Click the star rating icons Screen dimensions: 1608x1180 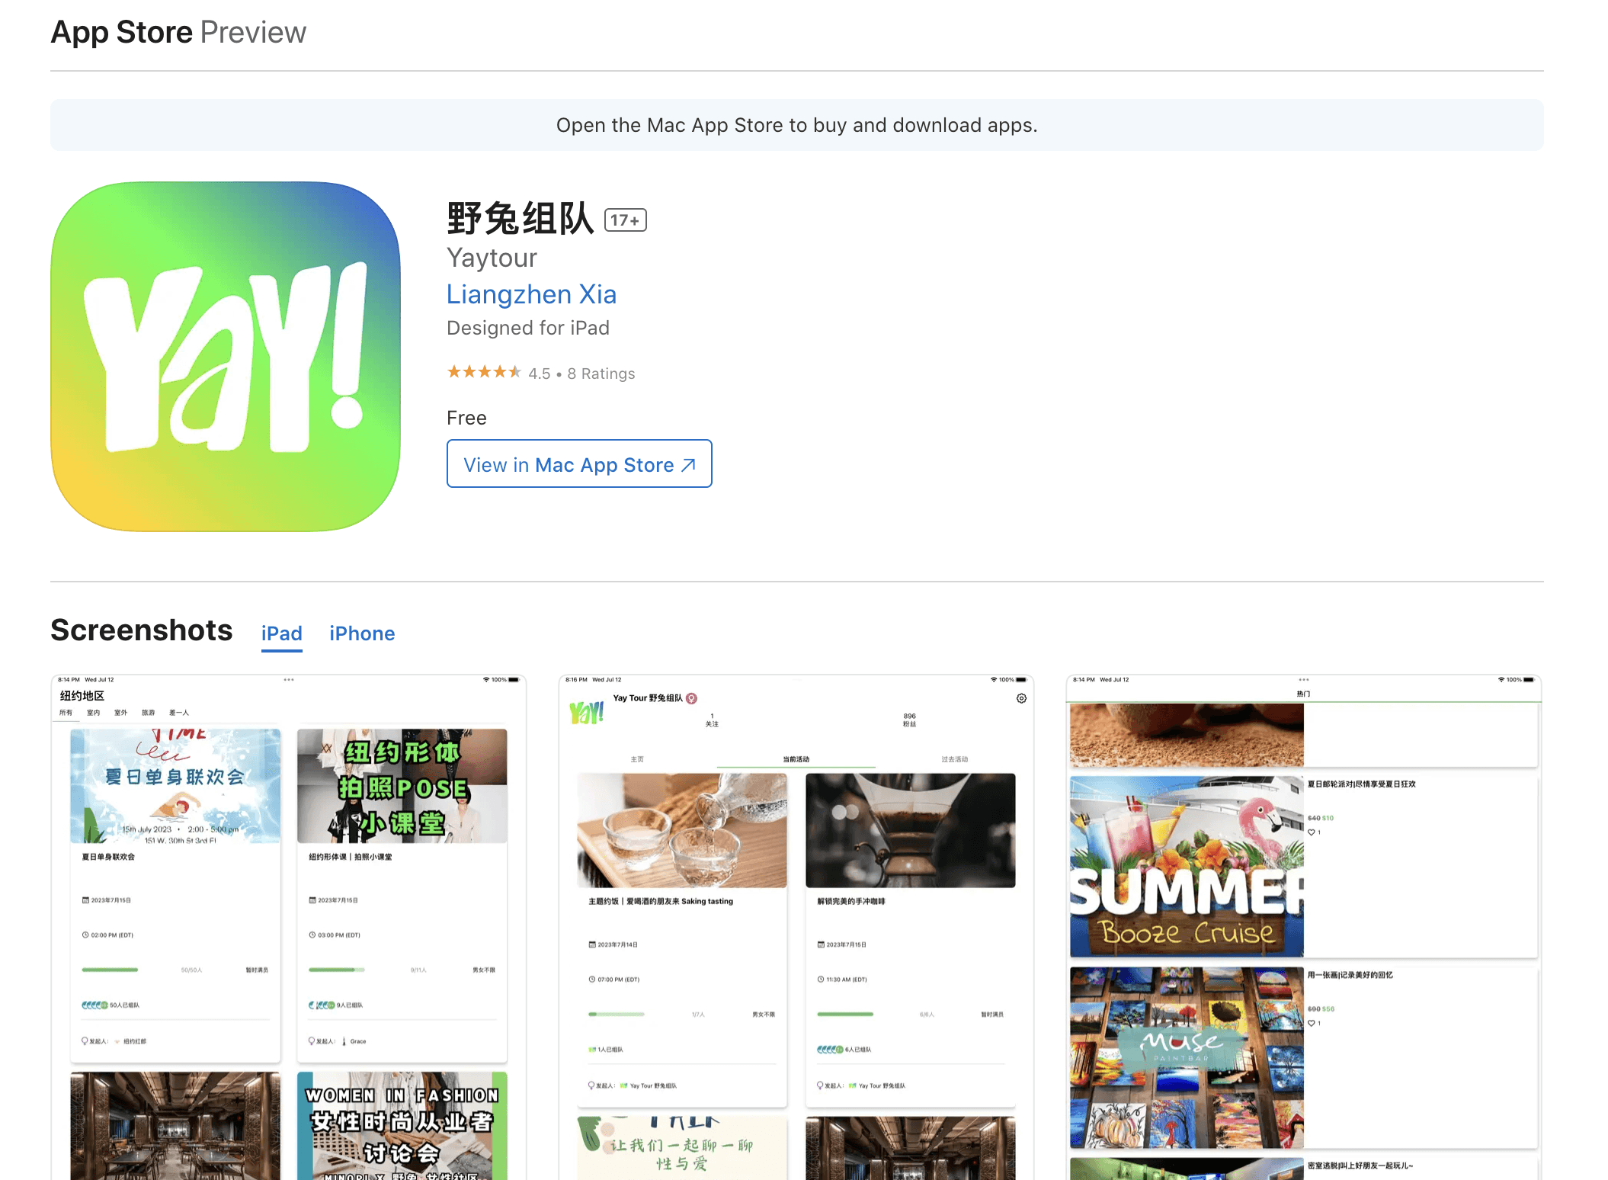484,372
